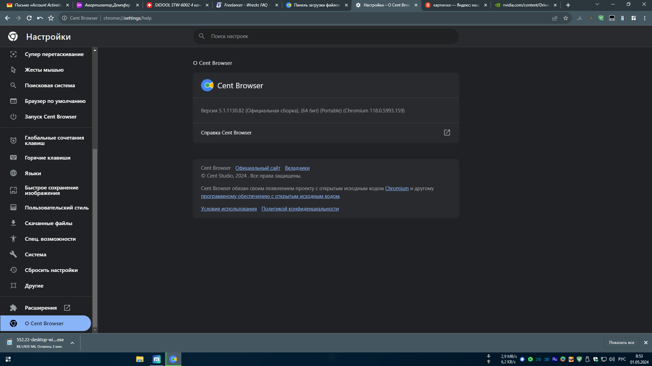Click the taskbar clock and date

tap(639, 359)
